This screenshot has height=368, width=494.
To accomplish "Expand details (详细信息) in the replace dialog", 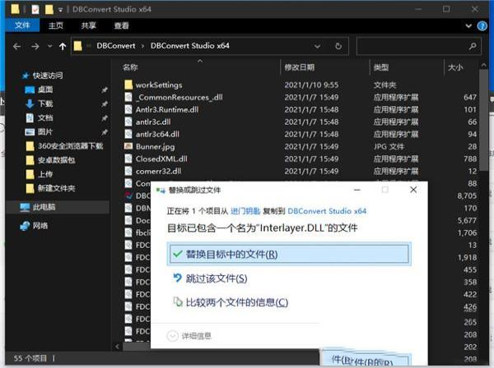I will [194, 335].
